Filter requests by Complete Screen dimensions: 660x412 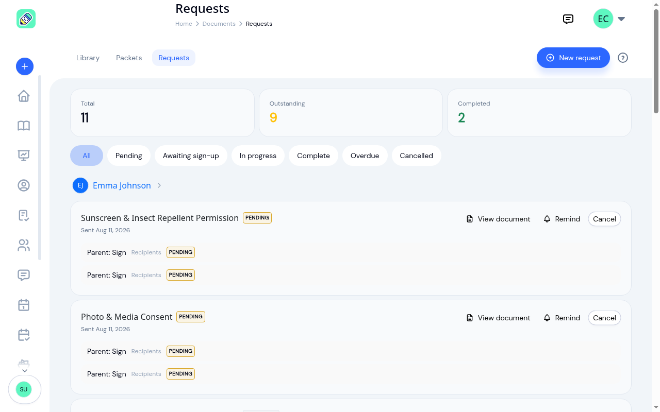[x=313, y=156]
